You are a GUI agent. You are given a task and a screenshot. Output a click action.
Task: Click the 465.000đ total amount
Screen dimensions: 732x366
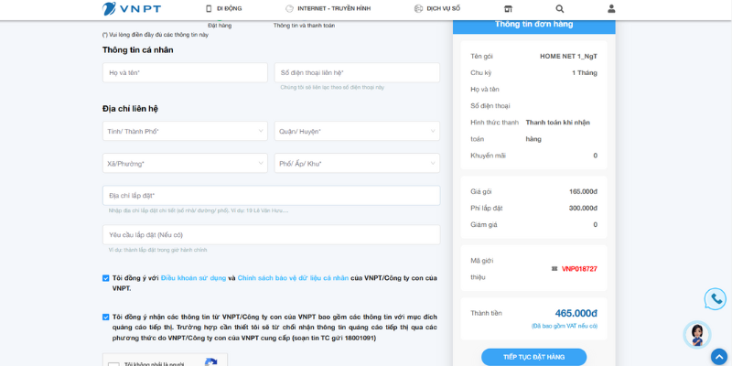576,313
